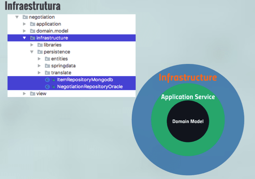Click lock badge beside ItemRepositoryMongodb
This screenshot has width=255, height=179.
(x=53, y=80)
